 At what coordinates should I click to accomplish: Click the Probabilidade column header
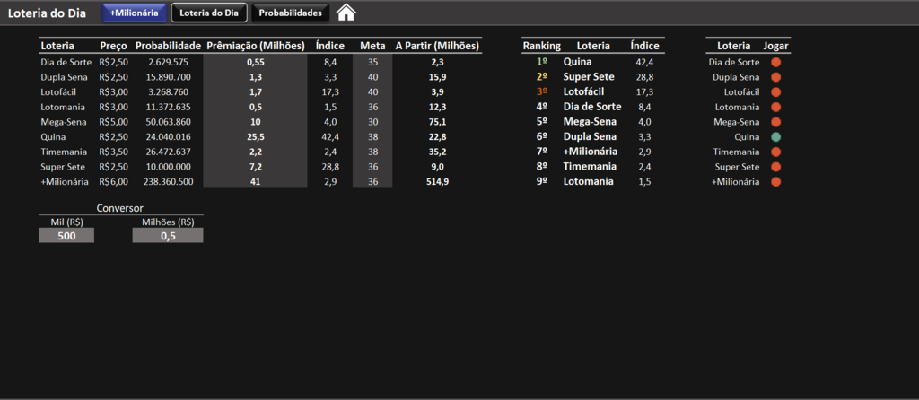168,46
